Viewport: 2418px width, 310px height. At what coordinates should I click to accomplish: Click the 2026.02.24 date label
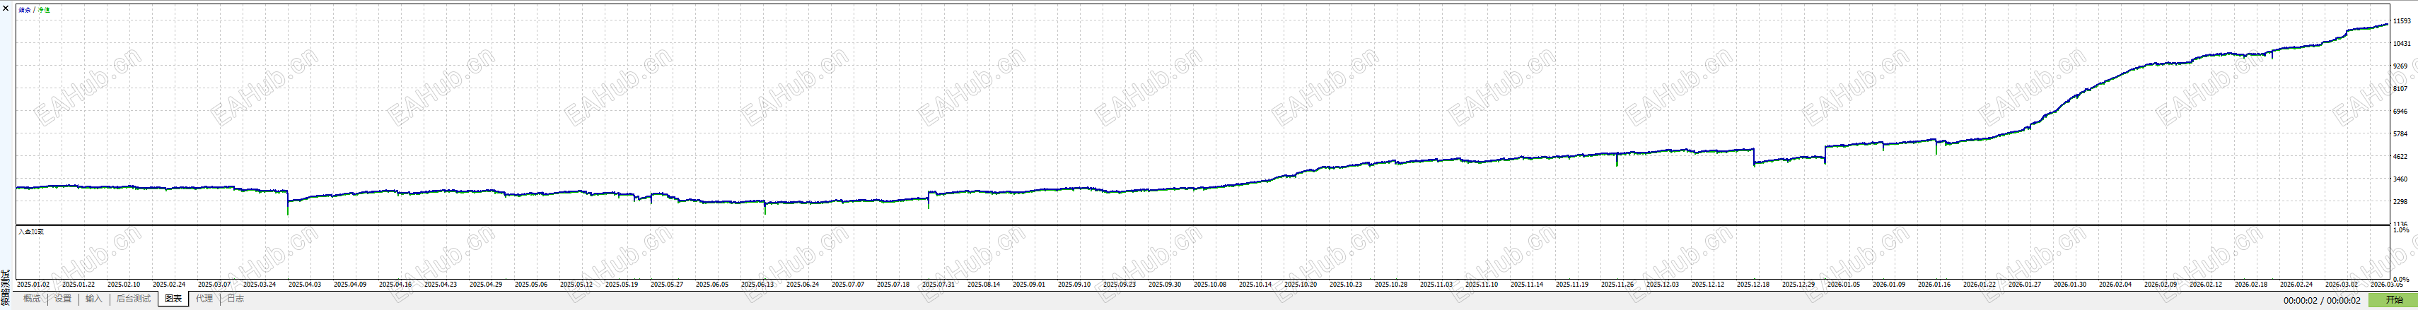[2296, 285]
